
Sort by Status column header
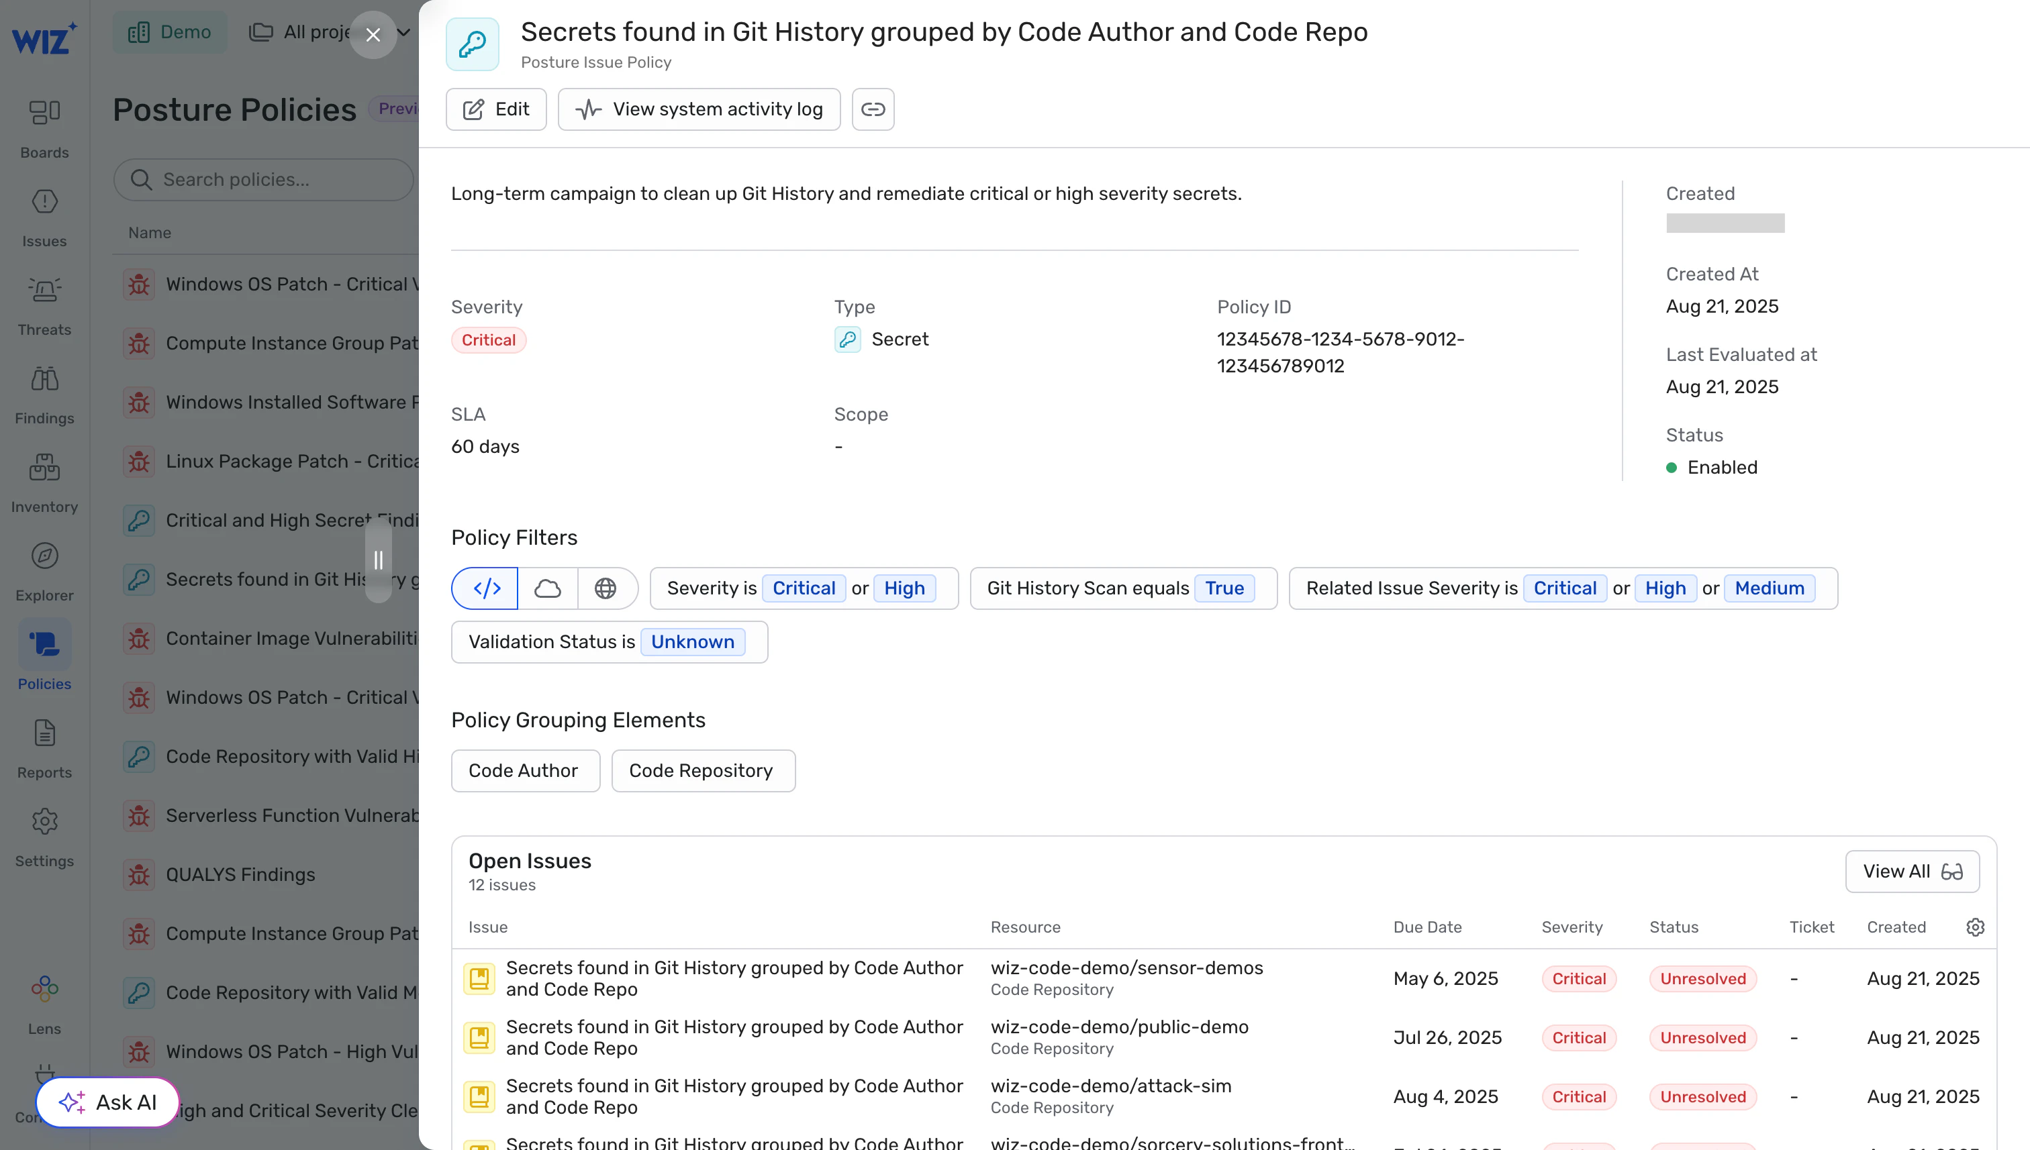pyautogui.click(x=1674, y=927)
